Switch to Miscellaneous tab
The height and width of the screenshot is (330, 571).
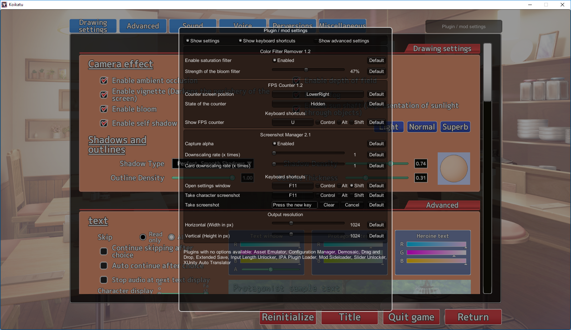coord(343,26)
